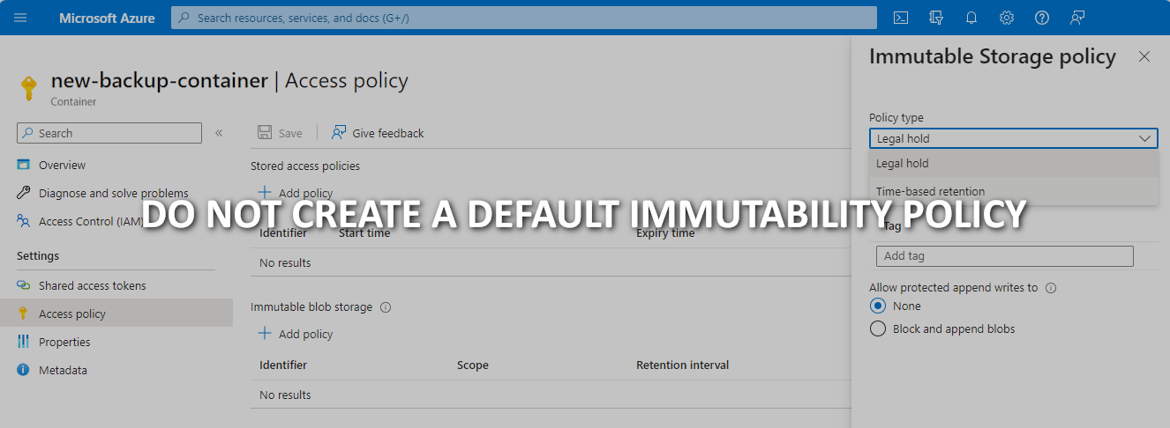Viewport: 1170px width, 428px height.
Task: Open Shared access tokens in sidebar
Action: 92,285
